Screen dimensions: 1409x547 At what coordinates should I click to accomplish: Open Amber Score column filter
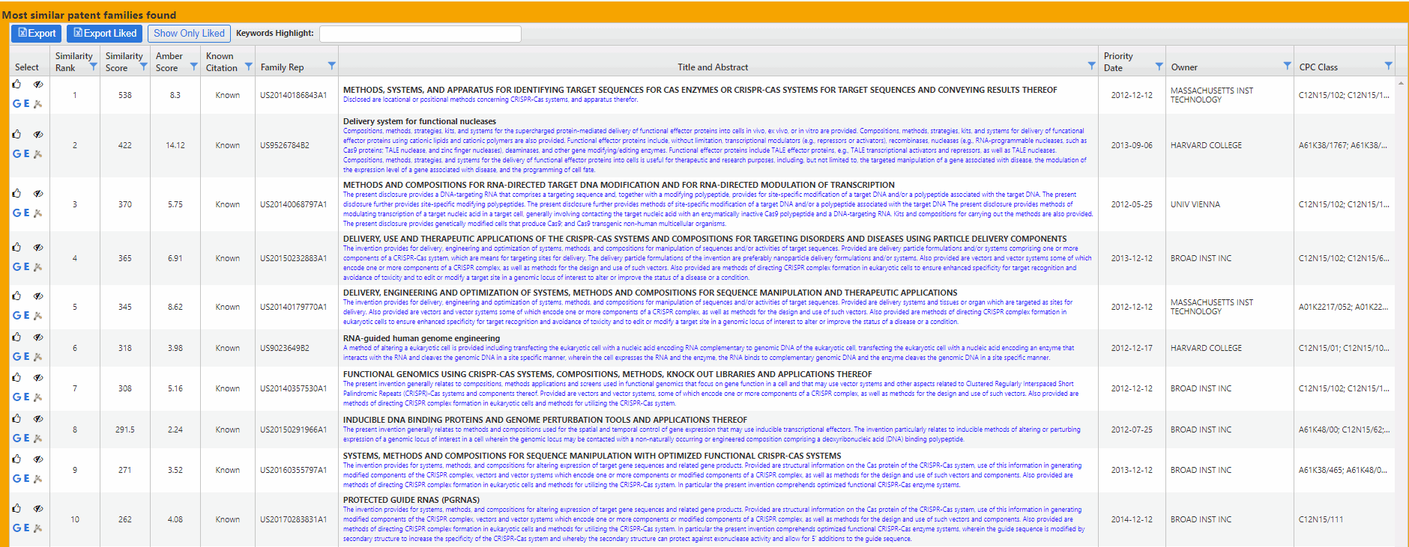tap(193, 67)
